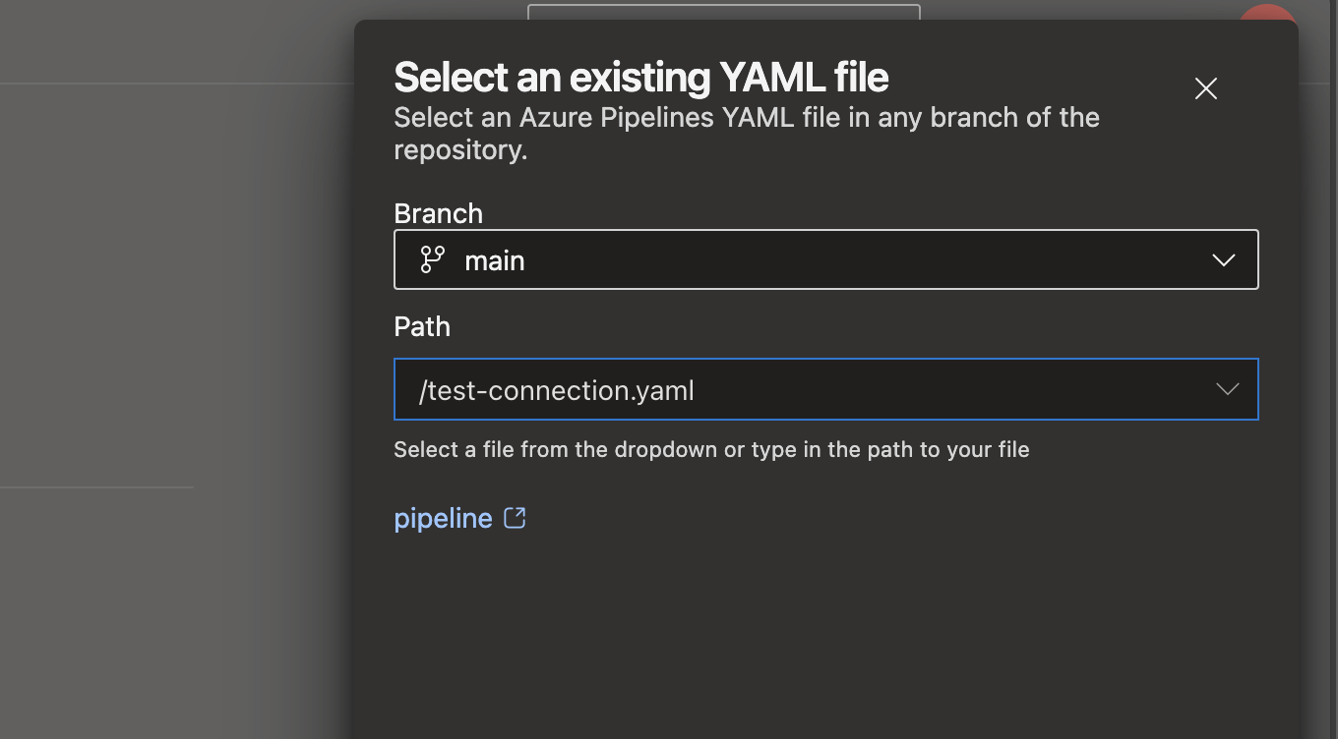1338x739 pixels.
Task: Expand the Path dropdown chevron
Action: (x=1227, y=389)
